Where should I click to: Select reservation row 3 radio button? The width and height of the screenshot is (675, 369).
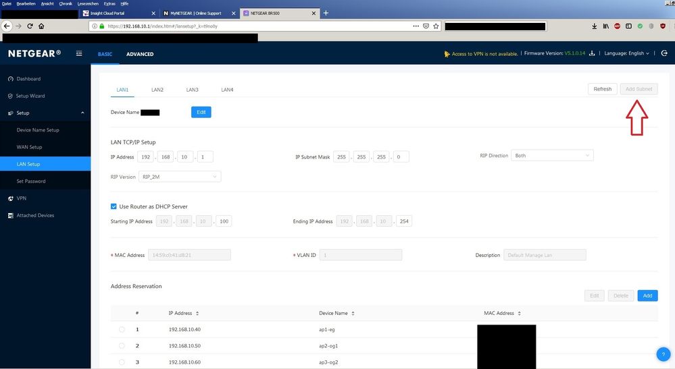(122, 362)
